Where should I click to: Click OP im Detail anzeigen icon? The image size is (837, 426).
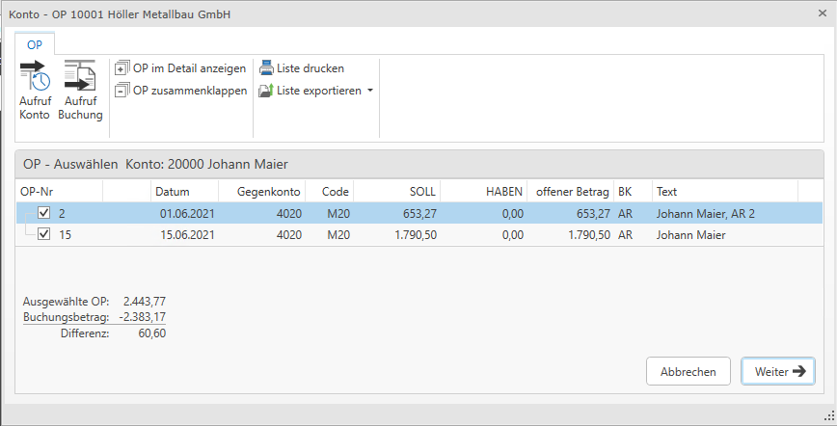(121, 68)
